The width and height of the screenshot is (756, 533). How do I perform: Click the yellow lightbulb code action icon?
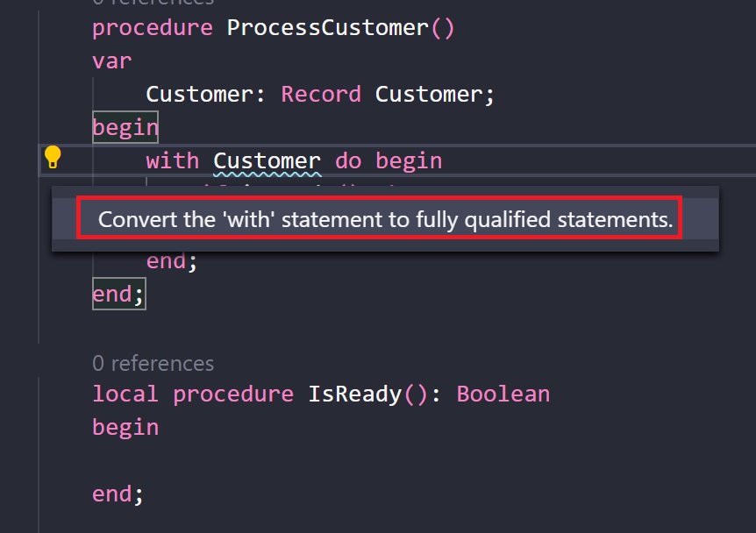tap(53, 158)
